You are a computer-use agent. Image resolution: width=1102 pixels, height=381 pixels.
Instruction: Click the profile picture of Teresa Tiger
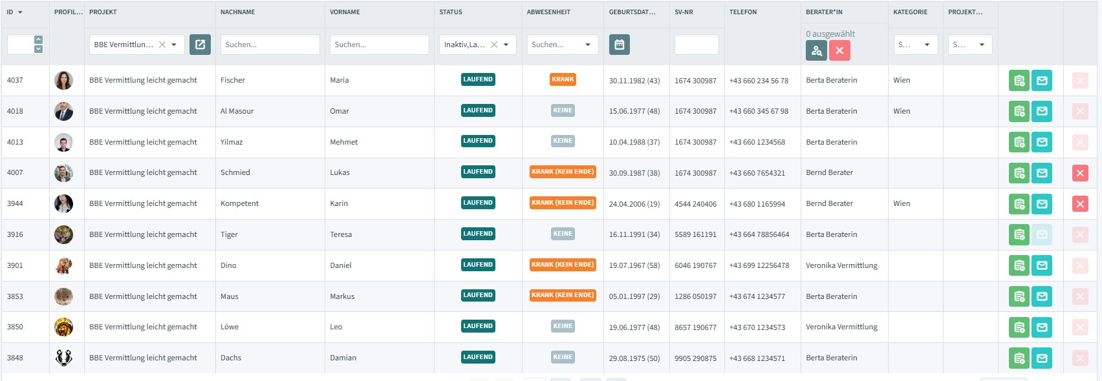coord(63,234)
